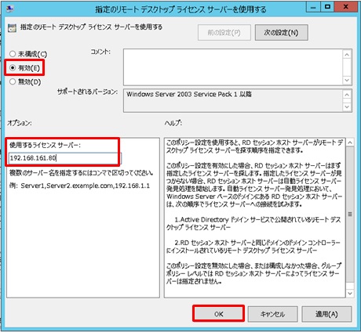Select the 無効(D) radio button
The image size is (361, 332).
tap(13, 81)
